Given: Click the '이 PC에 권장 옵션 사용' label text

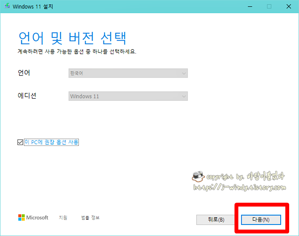Looking at the screenshot, I should coord(52,142).
